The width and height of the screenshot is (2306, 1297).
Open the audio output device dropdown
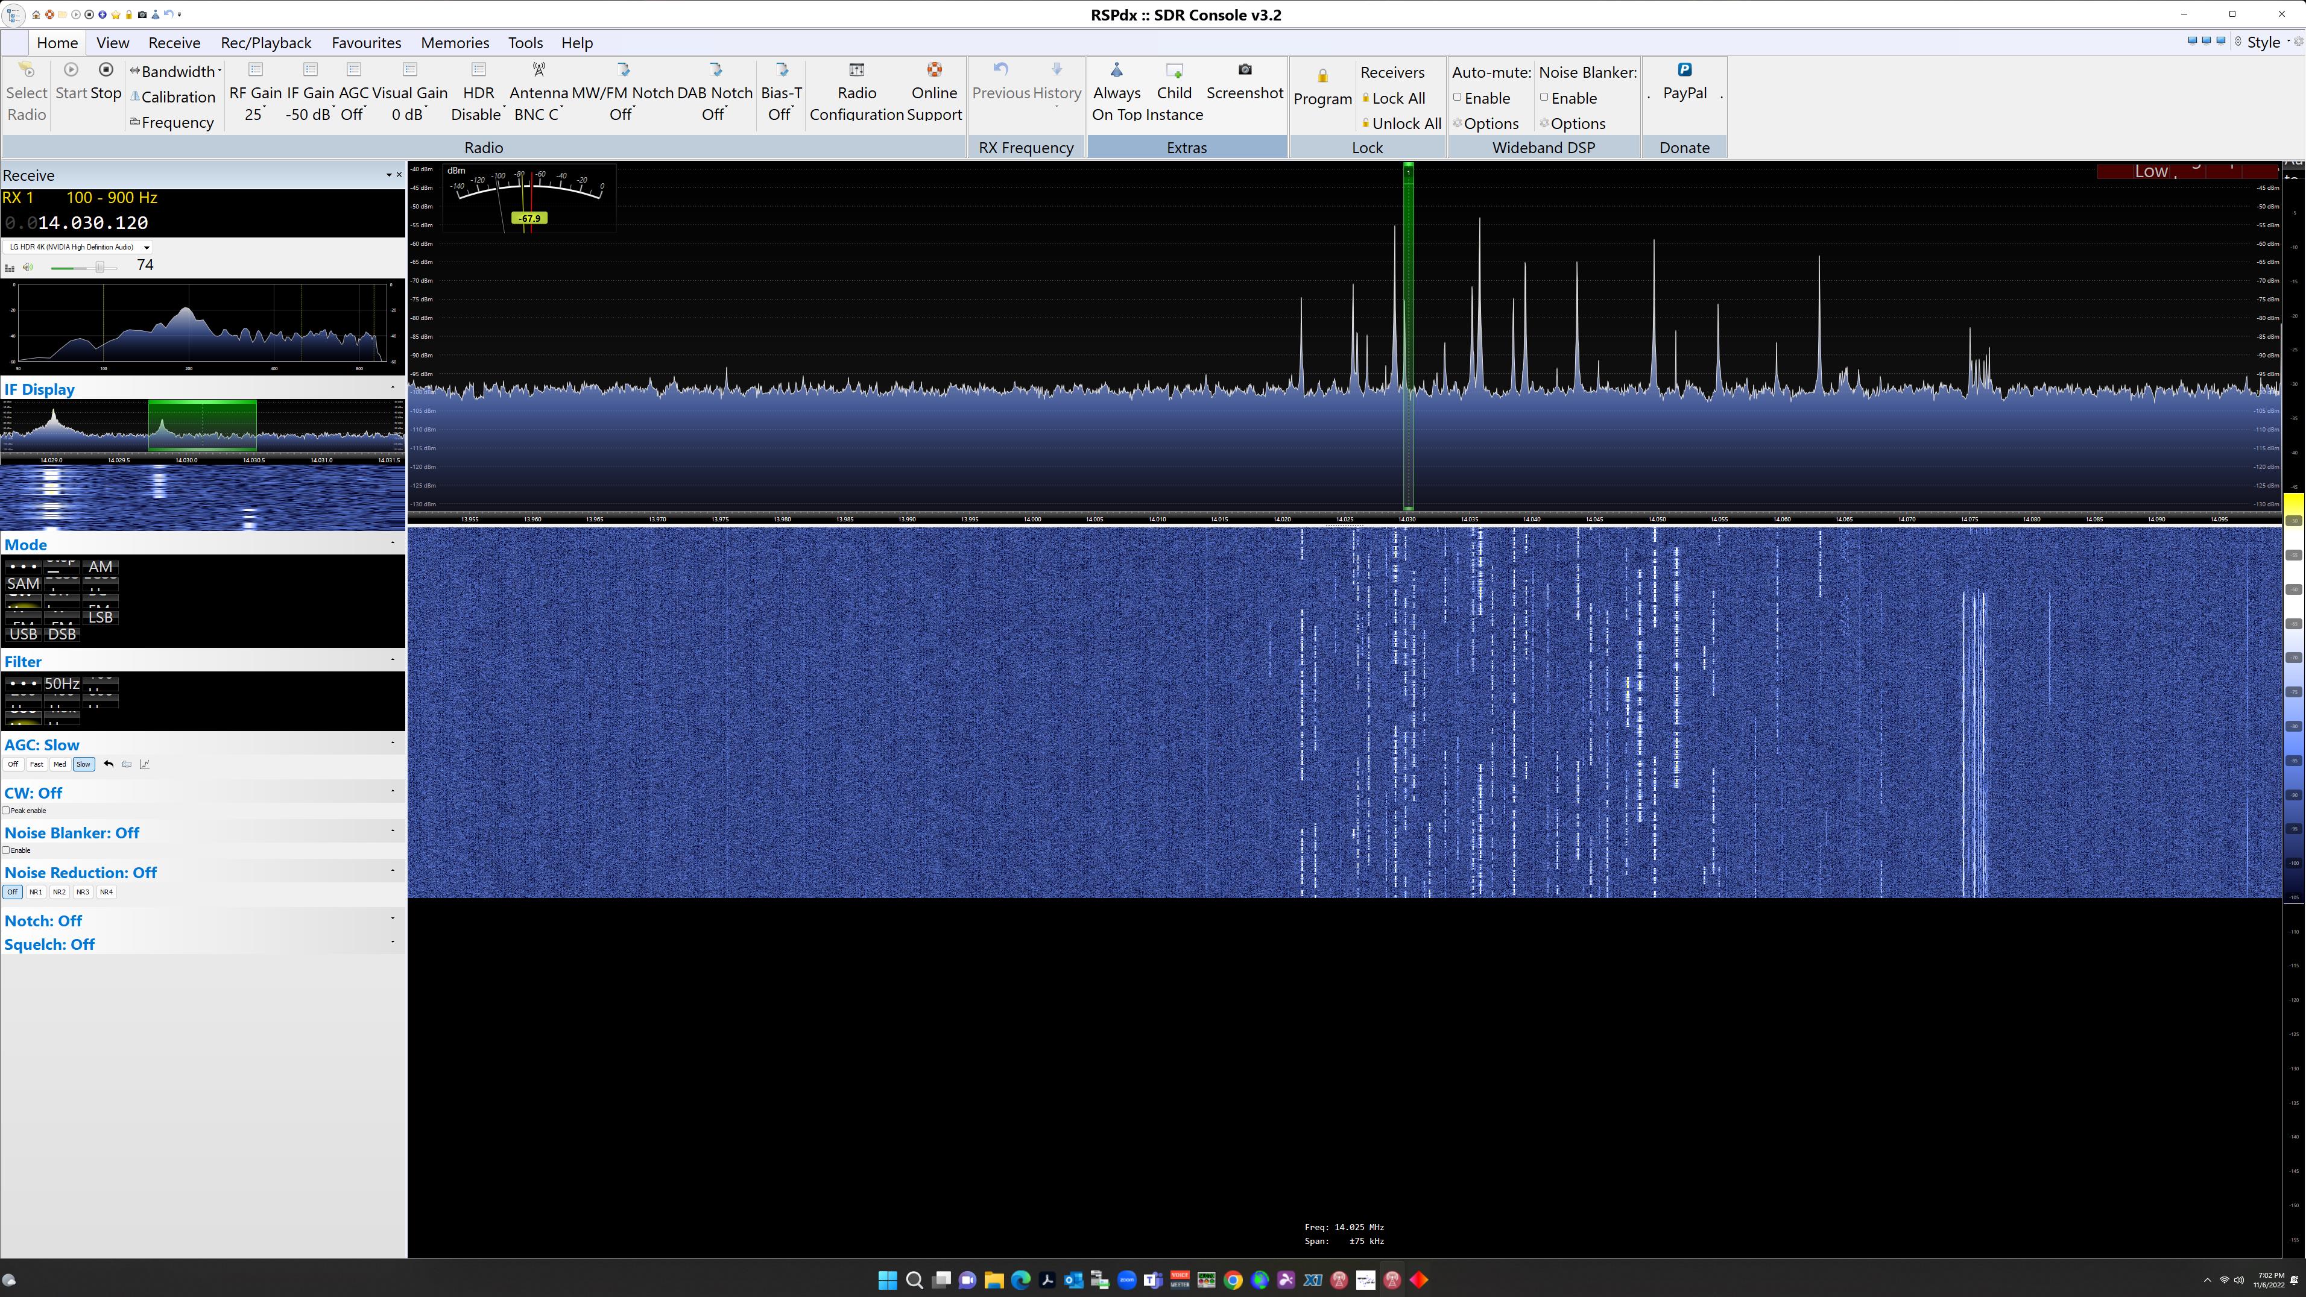click(147, 248)
